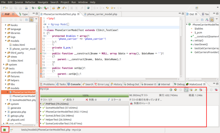
Task: Open the History tab
Action: pyautogui.click(x=116, y=84)
